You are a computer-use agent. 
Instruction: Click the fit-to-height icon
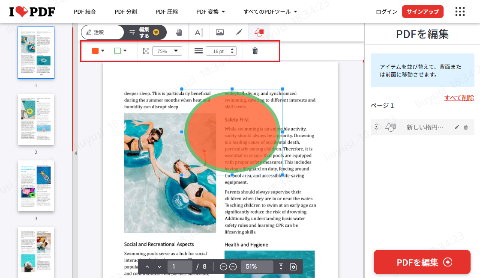click(281, 267)
